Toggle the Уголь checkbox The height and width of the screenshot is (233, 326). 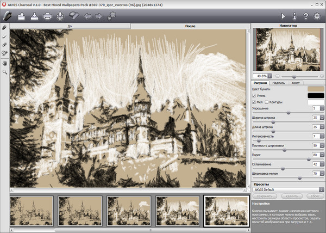255,95
